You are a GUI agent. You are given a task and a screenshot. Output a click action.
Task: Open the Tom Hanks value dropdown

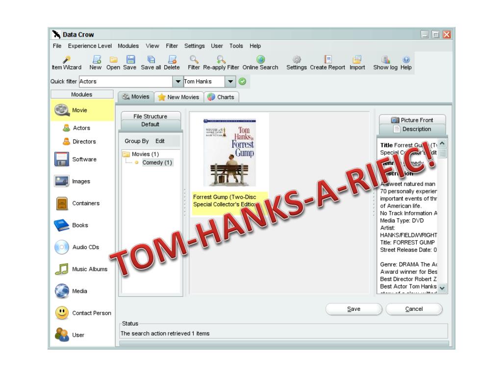pos(230,82)
